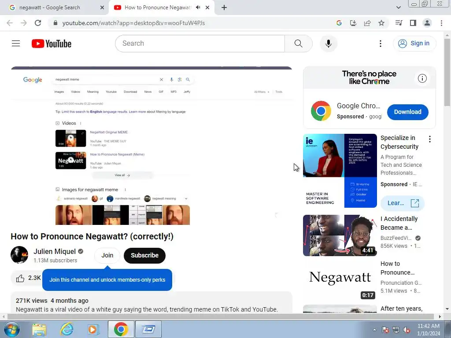Click the install app icon in address bar
451x338 pixels.
coord(353,23)
